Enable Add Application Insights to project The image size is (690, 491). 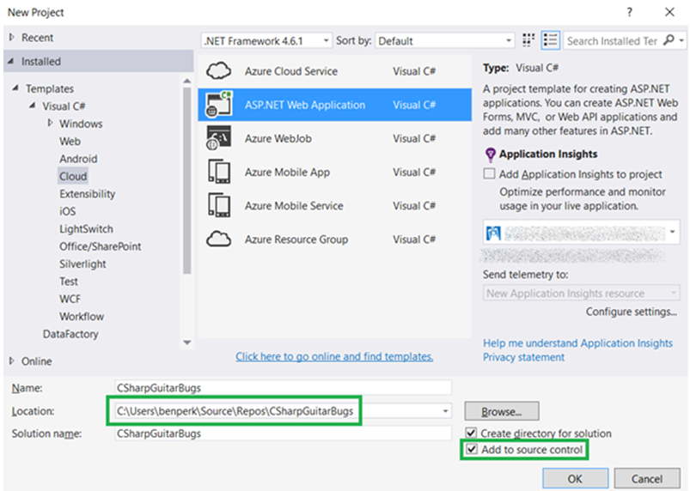490,173
